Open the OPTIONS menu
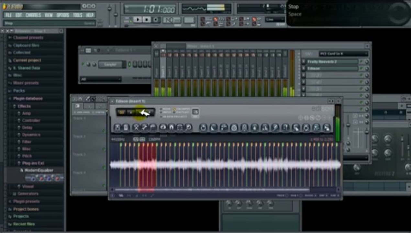This screenshot has height=233, width=411. tap(63, 15)
